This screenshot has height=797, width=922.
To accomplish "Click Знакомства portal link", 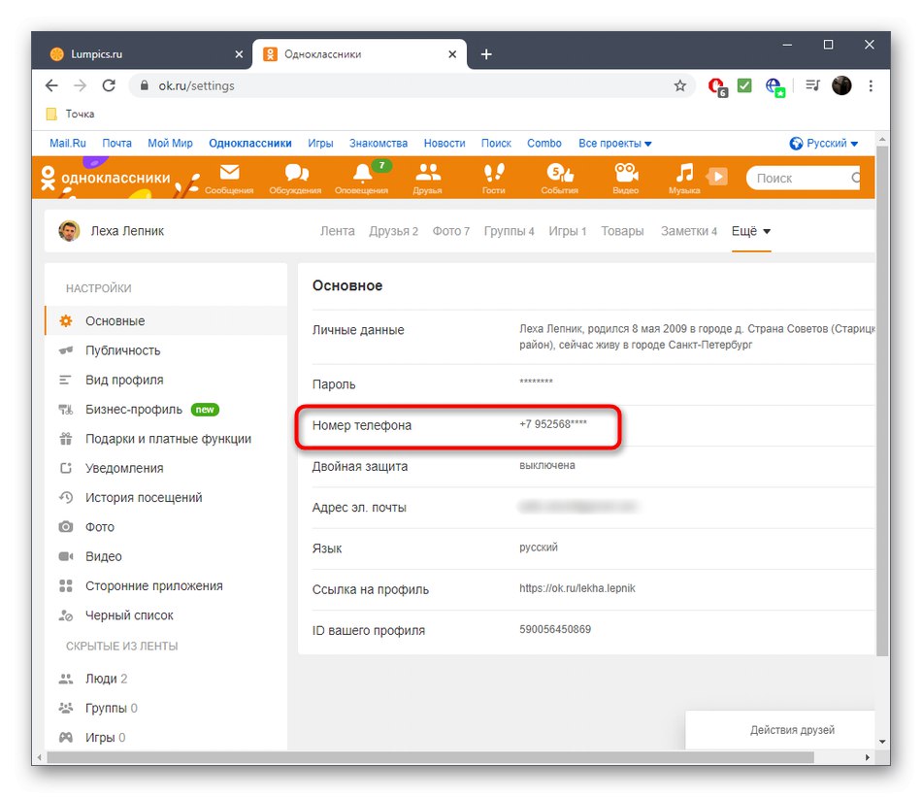I will (379, 143).
